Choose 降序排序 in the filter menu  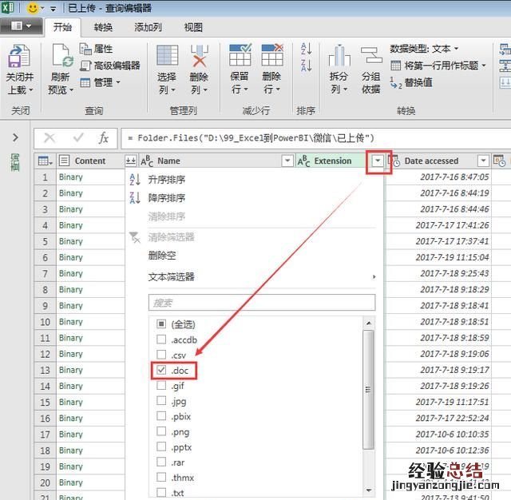pyautogui.click(x=167, y=198)
